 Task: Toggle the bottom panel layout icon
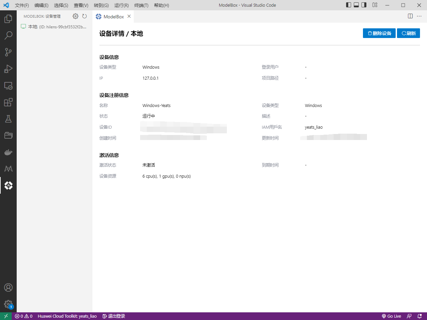[356, 5]
